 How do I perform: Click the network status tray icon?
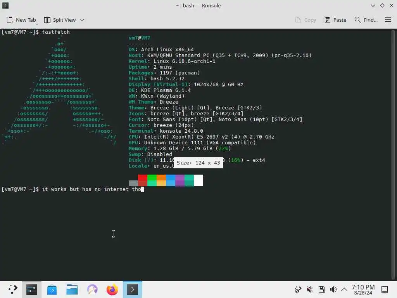(298, 289)
